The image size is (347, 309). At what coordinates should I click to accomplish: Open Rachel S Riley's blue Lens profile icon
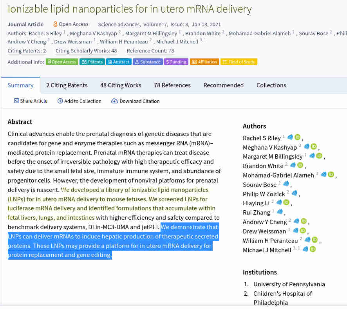click(290, 137)
